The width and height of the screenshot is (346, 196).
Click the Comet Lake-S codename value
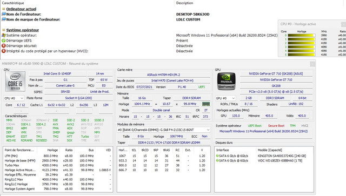pyautogui.click(x=65, y=85)
